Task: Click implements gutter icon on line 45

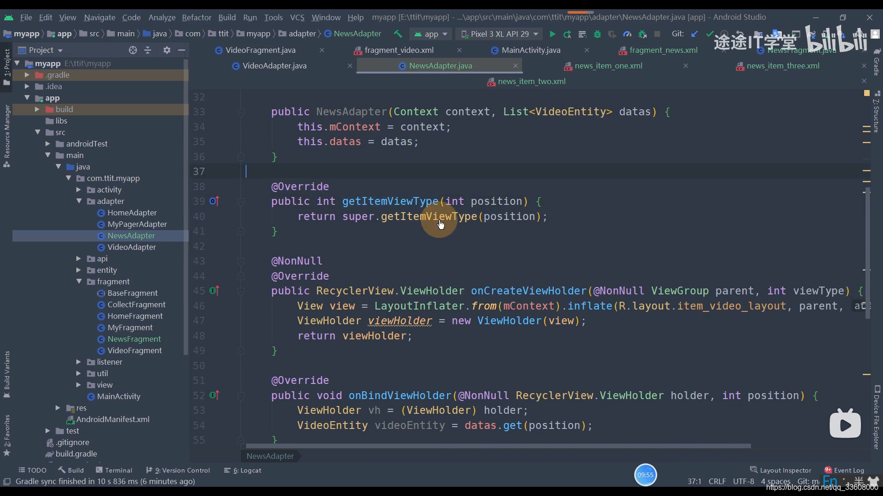Action: pyautogui.click(x=214, y=290)
